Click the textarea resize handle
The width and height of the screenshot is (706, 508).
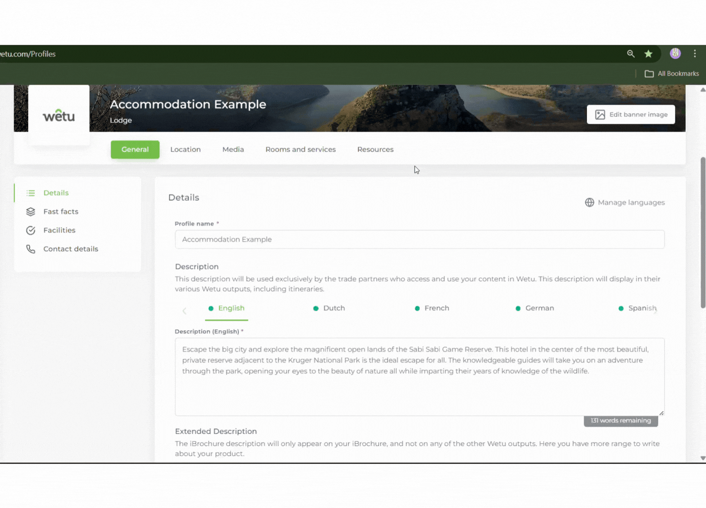coord(661,413)
